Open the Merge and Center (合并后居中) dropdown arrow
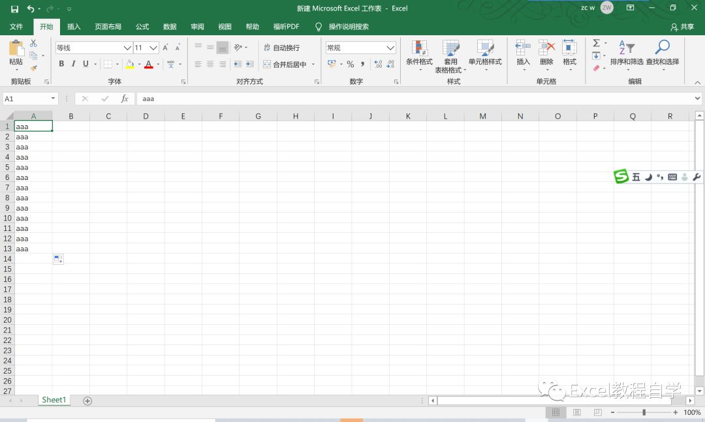This screenshot has width=705, height=422. pos(313,65)
